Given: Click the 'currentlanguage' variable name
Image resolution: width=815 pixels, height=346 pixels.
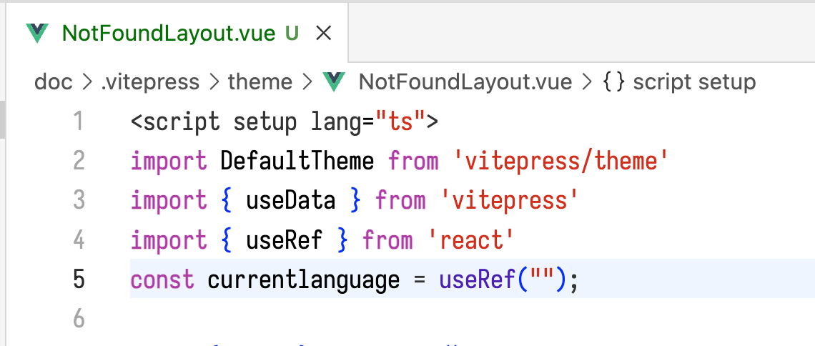Looking at the screenshot, I should coord(304,280).
